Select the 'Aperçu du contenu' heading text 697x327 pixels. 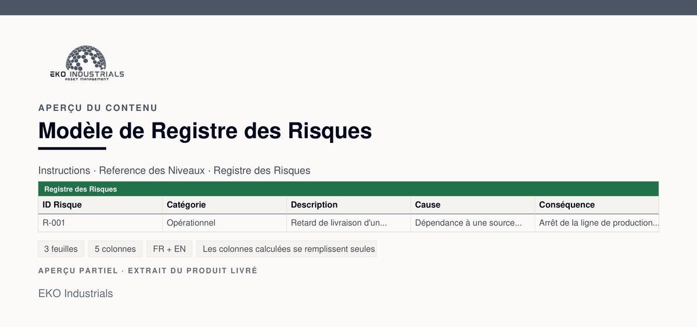click(98, 108)
